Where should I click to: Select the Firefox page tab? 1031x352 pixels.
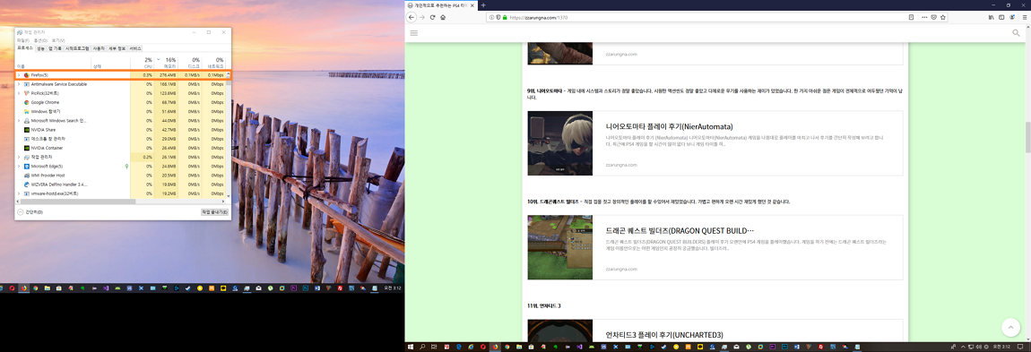(440, 5)
